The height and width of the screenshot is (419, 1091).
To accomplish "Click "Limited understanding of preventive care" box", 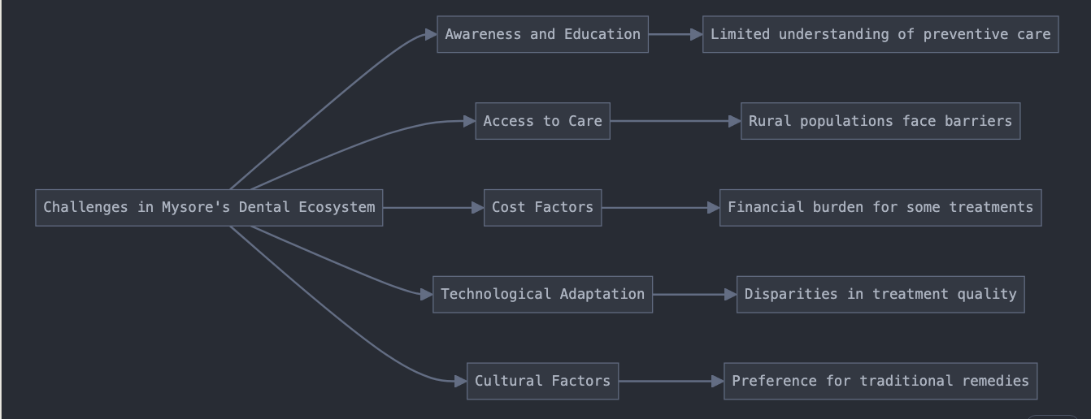I will tap(880, 34).
